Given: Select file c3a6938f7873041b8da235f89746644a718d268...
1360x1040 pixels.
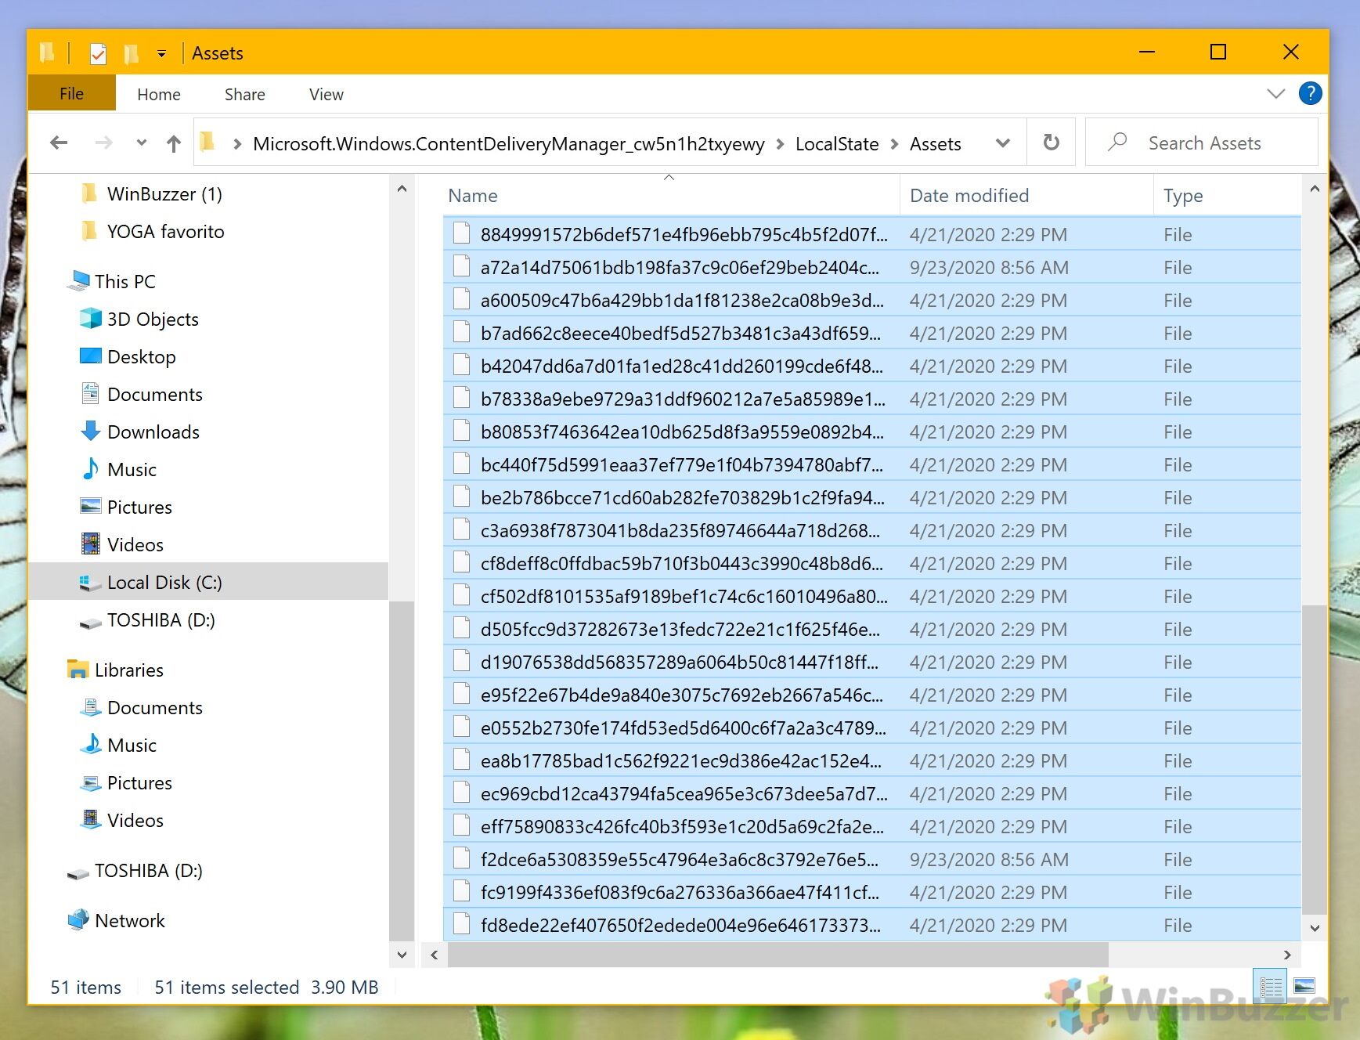Looking at the screenshot, I should [871, 530].
